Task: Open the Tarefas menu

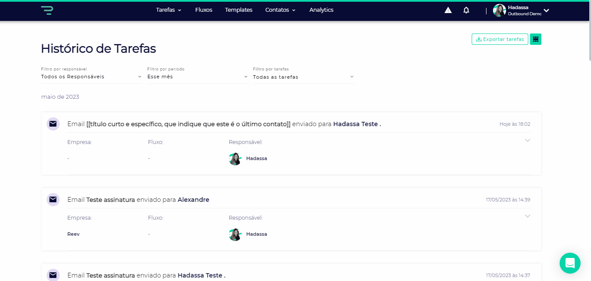Action: 169,10
